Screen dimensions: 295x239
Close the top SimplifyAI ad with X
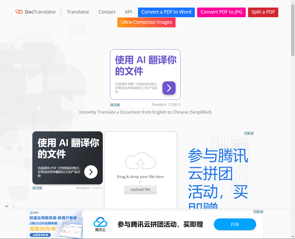[112, 105]
